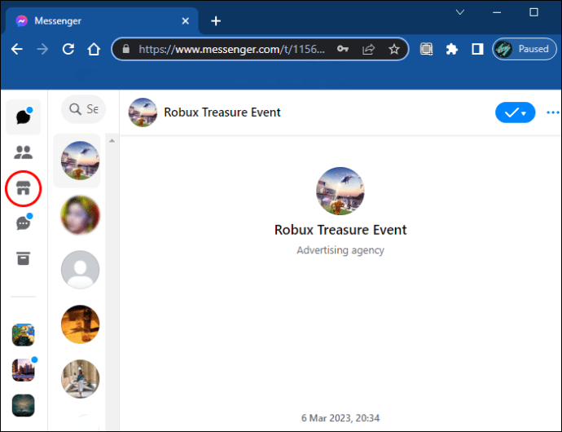562x432 pixels.
Task: Open the Archive icon in sidebar
Action: (24, 258)
